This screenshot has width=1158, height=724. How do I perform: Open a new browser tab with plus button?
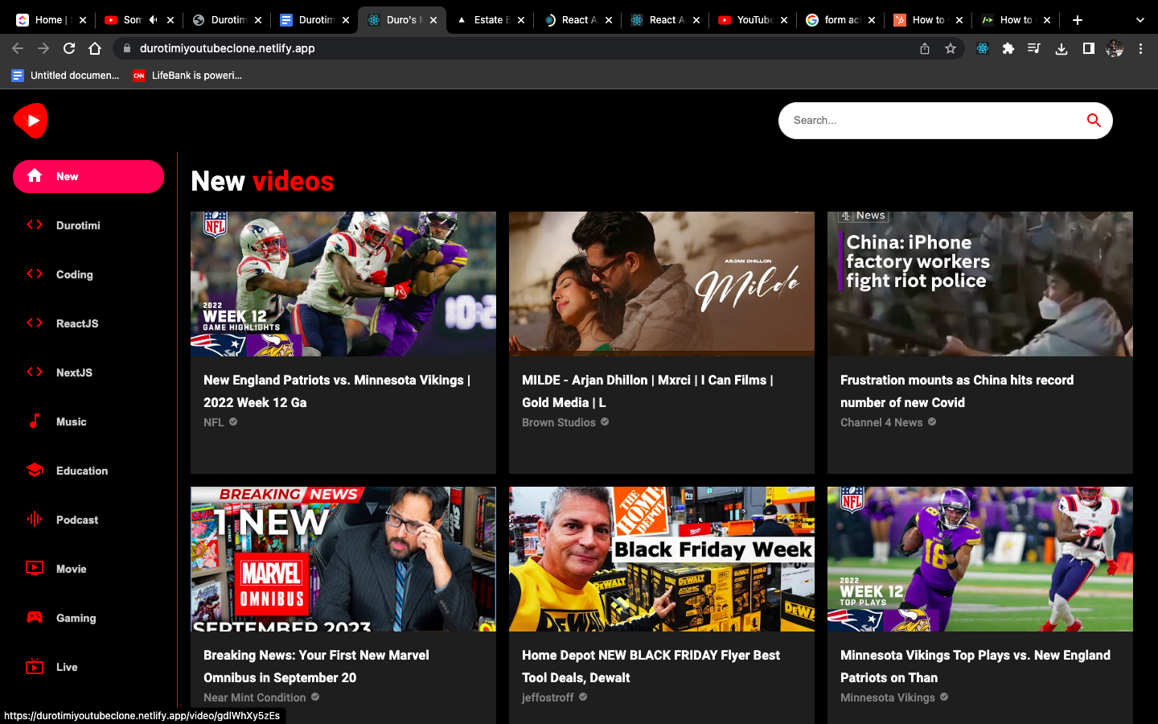click(x=1078, y=20)
